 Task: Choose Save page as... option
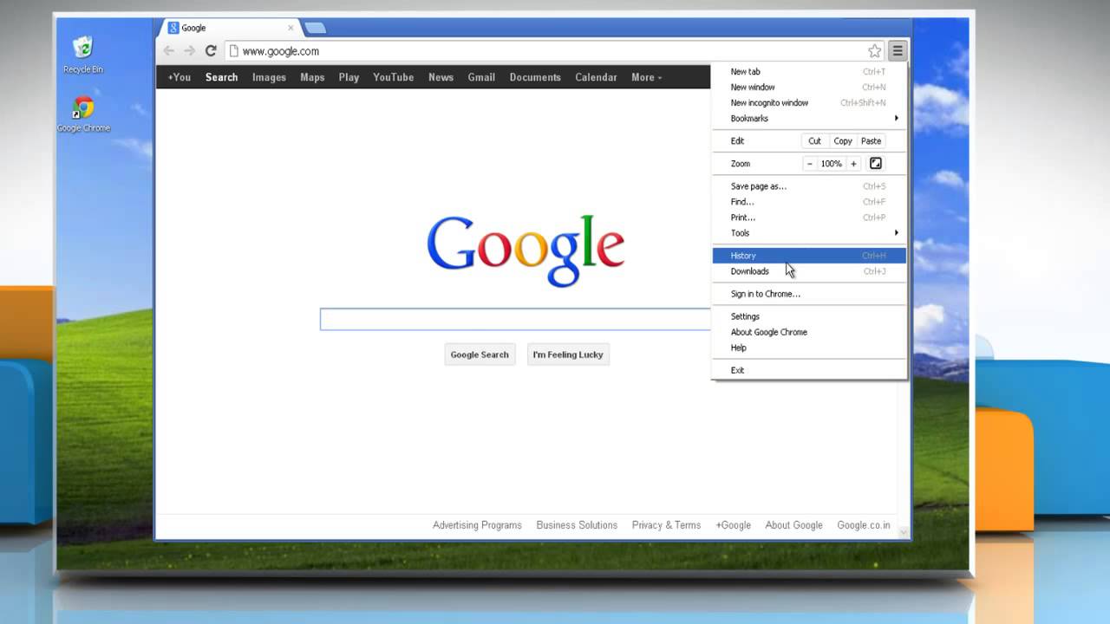[x=809, y=186]
